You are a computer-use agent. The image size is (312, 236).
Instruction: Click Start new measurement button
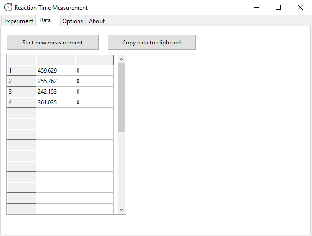tap(53, 42)
